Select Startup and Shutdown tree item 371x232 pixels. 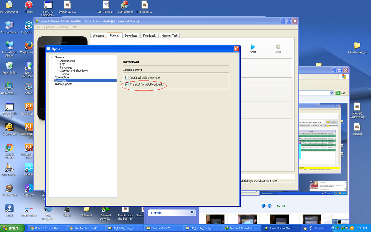pyautogui.click(x=74, y=71)
